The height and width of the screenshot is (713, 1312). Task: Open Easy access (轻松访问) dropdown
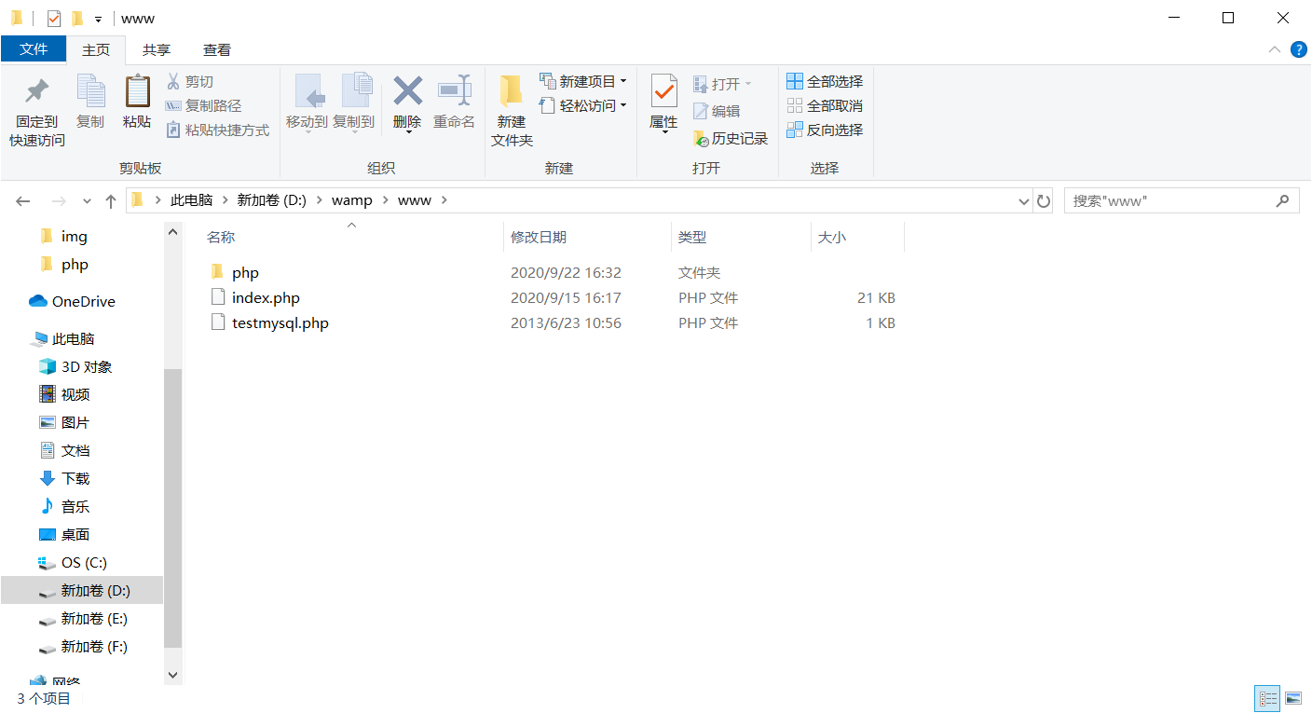pos(583,106)
